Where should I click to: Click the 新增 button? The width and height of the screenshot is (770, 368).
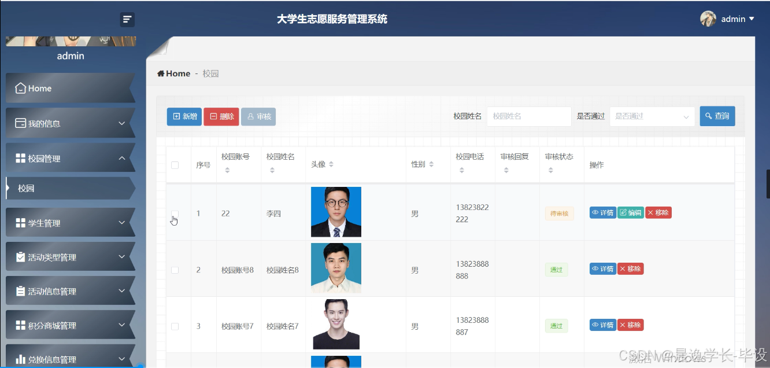pyautogui.click(x=184, y=116)
